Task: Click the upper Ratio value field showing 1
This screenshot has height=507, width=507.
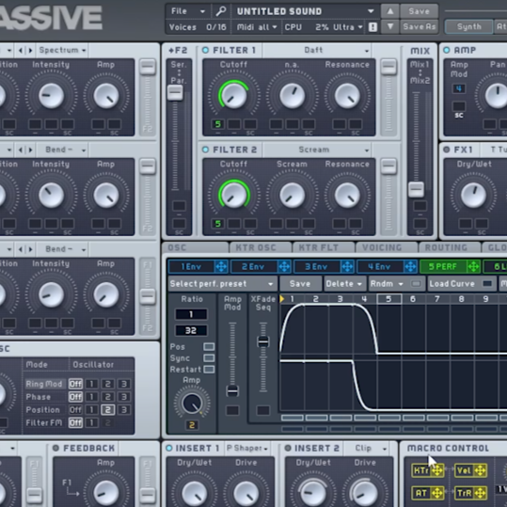Action: point(191,314)
